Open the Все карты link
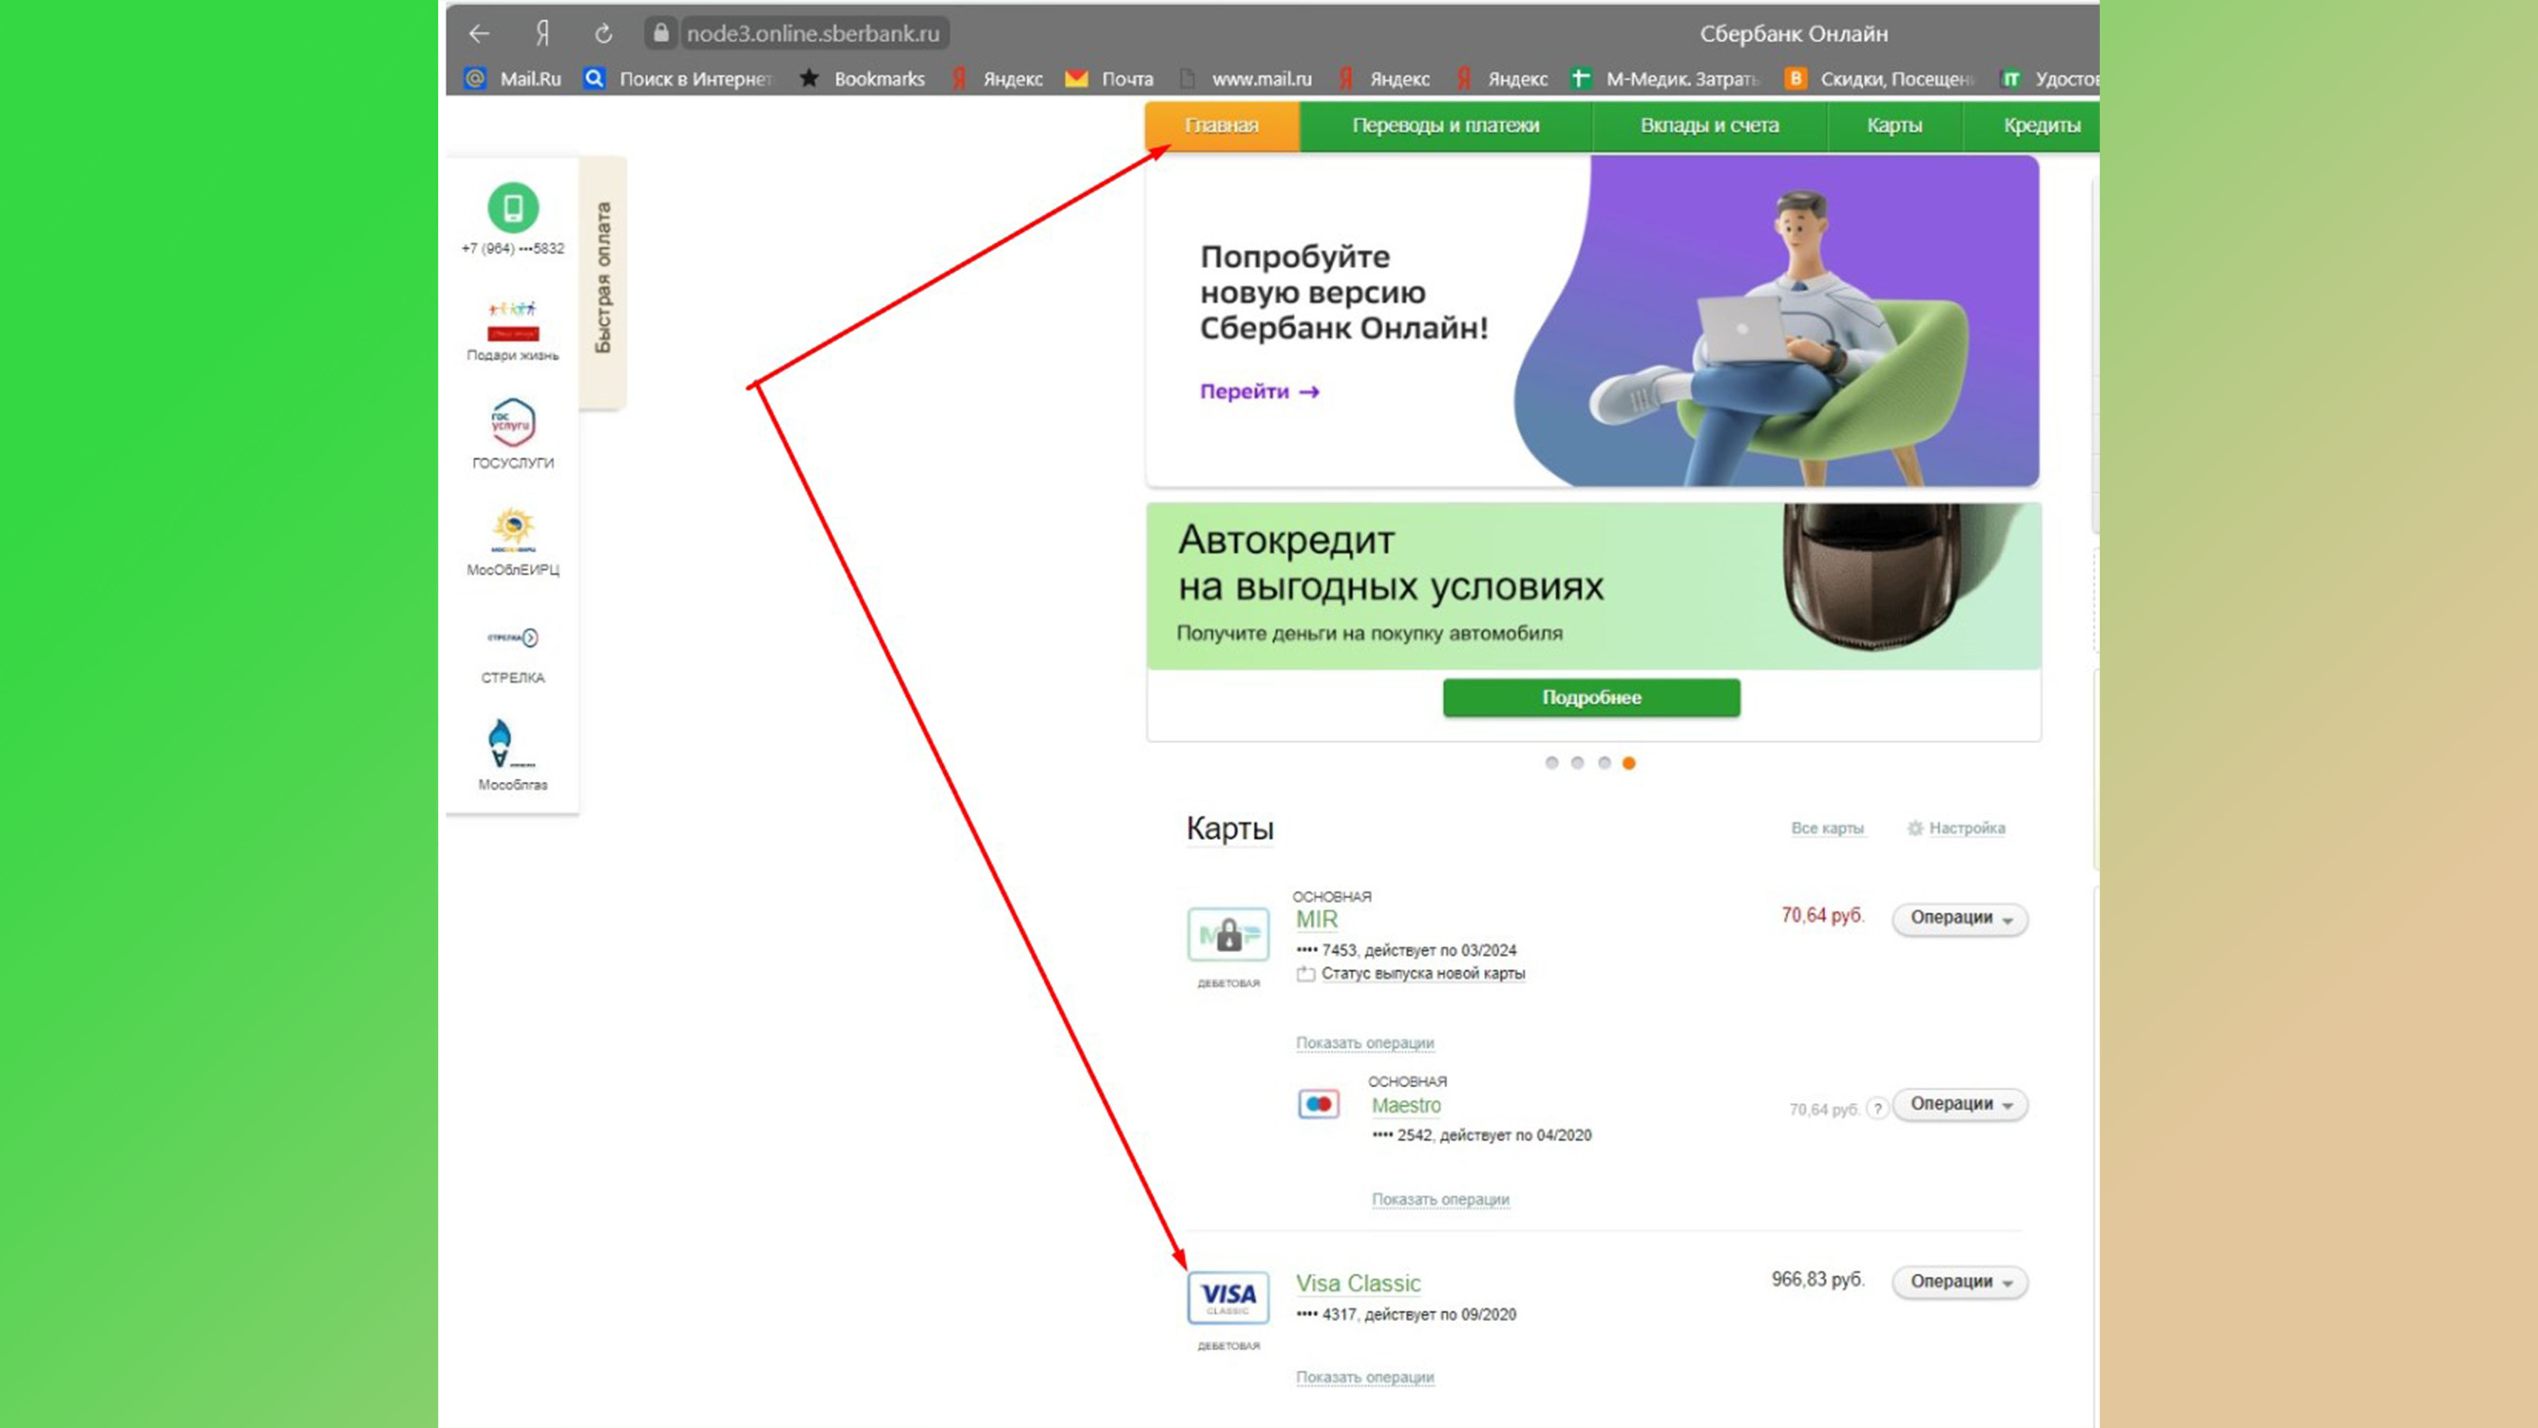Image resolution: width=2538 pixels, height=1428 pixels. point(1828,829)
